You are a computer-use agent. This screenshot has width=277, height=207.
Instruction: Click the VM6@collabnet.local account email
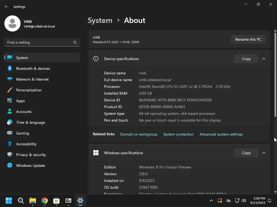(x=39, y=26)
